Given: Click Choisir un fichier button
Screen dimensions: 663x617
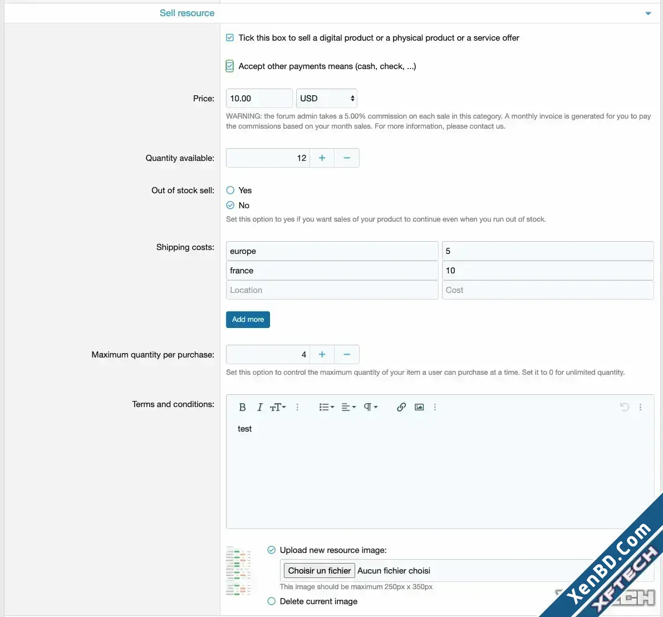Looking at the screenshot, I should click(319, 570).
